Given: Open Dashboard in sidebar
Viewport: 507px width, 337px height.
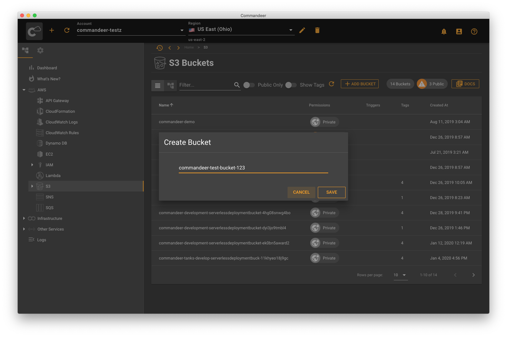Looking at the screenshot, I should (47, 68).
